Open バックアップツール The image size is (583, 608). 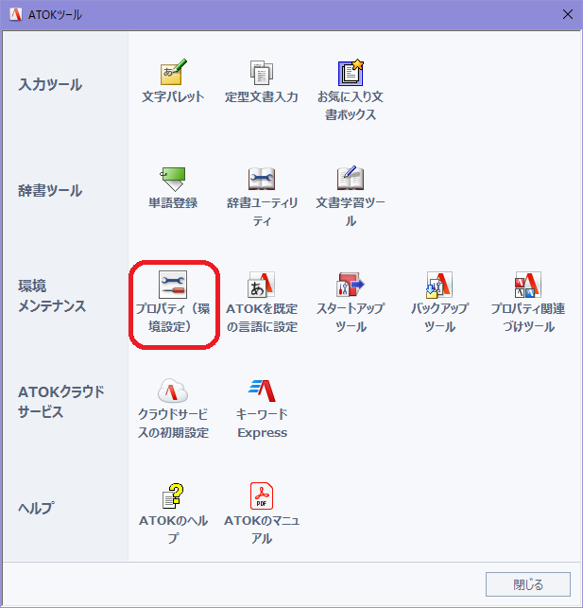(x=439, y=303)
